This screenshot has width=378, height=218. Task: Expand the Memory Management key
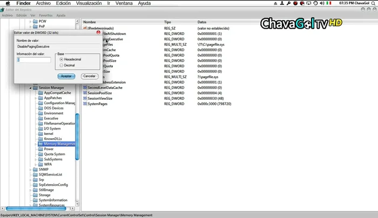(x=36, y=144)
